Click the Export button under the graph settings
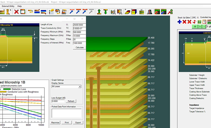Screen dimensions: 211x128 click(78, 122)
